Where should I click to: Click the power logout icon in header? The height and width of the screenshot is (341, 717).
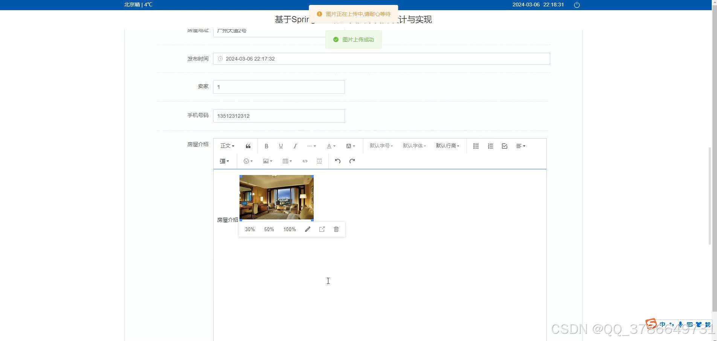pyautogui.click(x=577, y=5)
